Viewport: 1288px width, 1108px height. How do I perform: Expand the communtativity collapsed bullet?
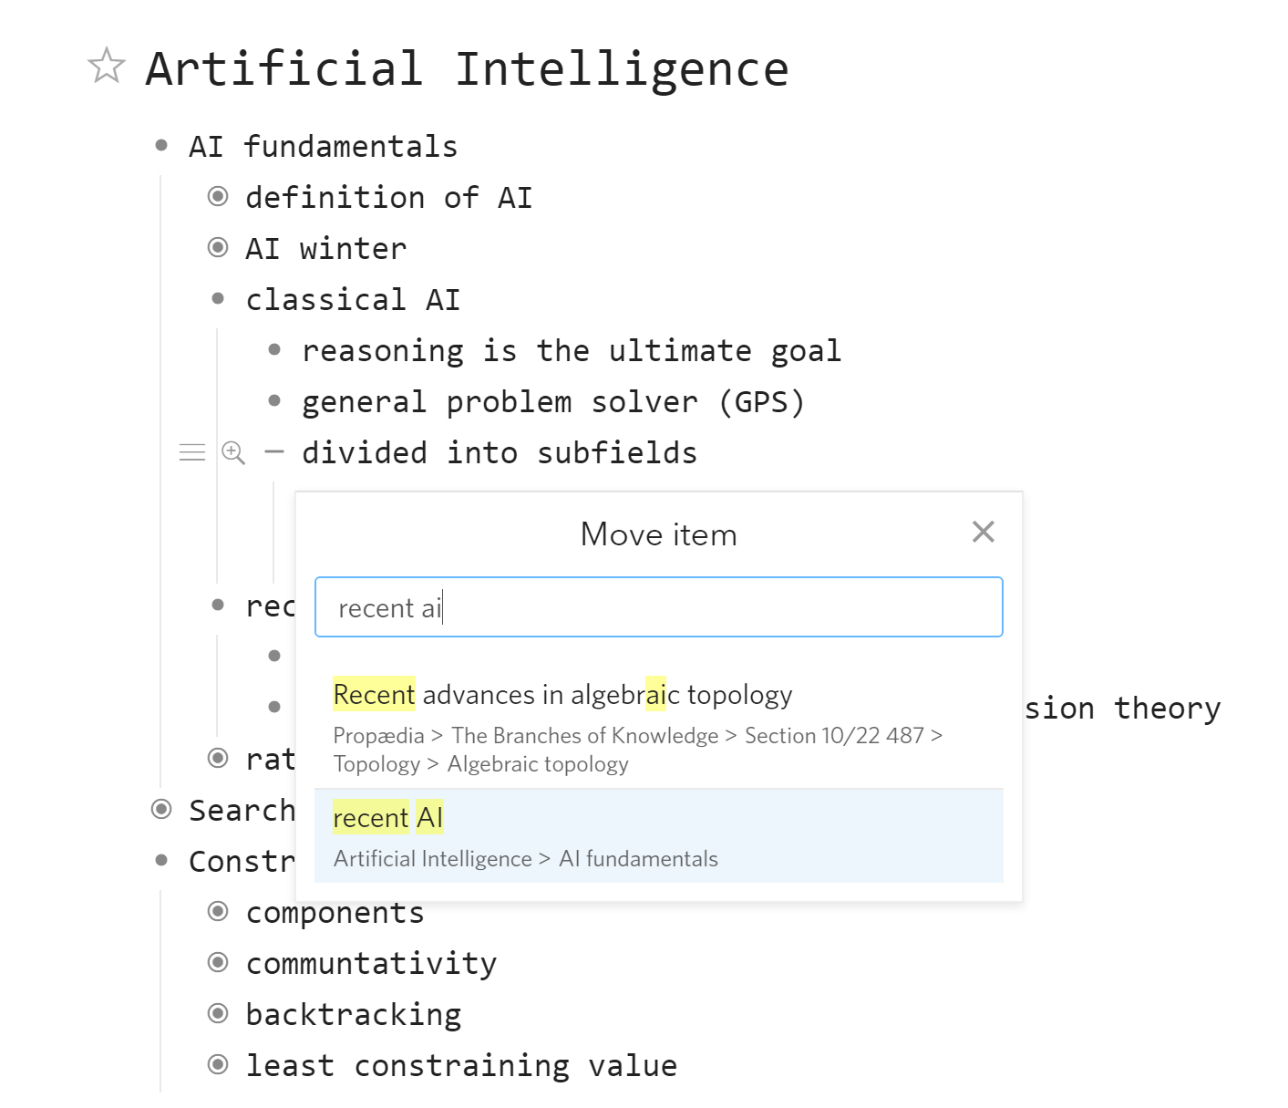pyautogui.click(x=218, y=963)
